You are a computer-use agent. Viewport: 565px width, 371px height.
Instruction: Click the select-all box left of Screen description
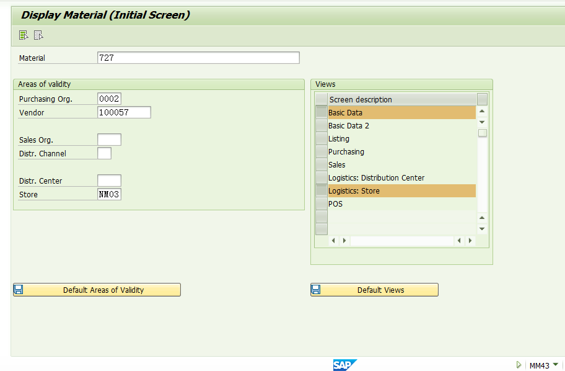point(321,99)
